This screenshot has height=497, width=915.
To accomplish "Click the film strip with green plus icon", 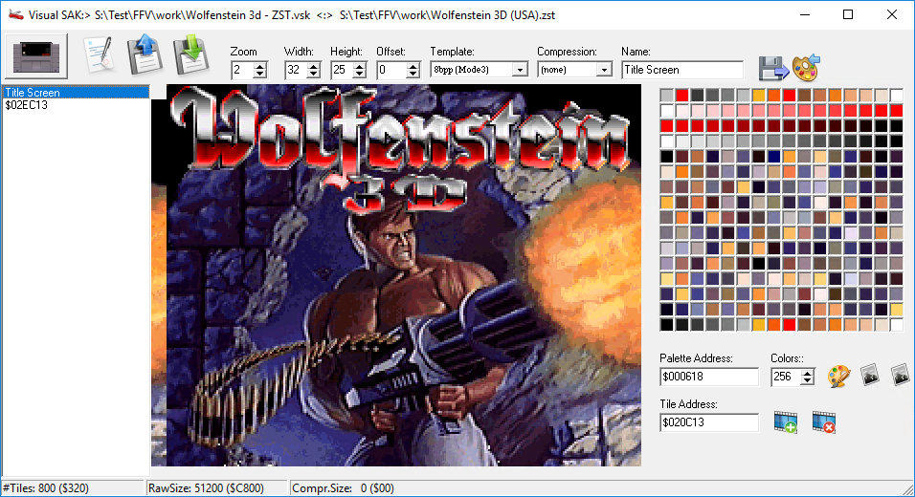I will coord(786,421).
